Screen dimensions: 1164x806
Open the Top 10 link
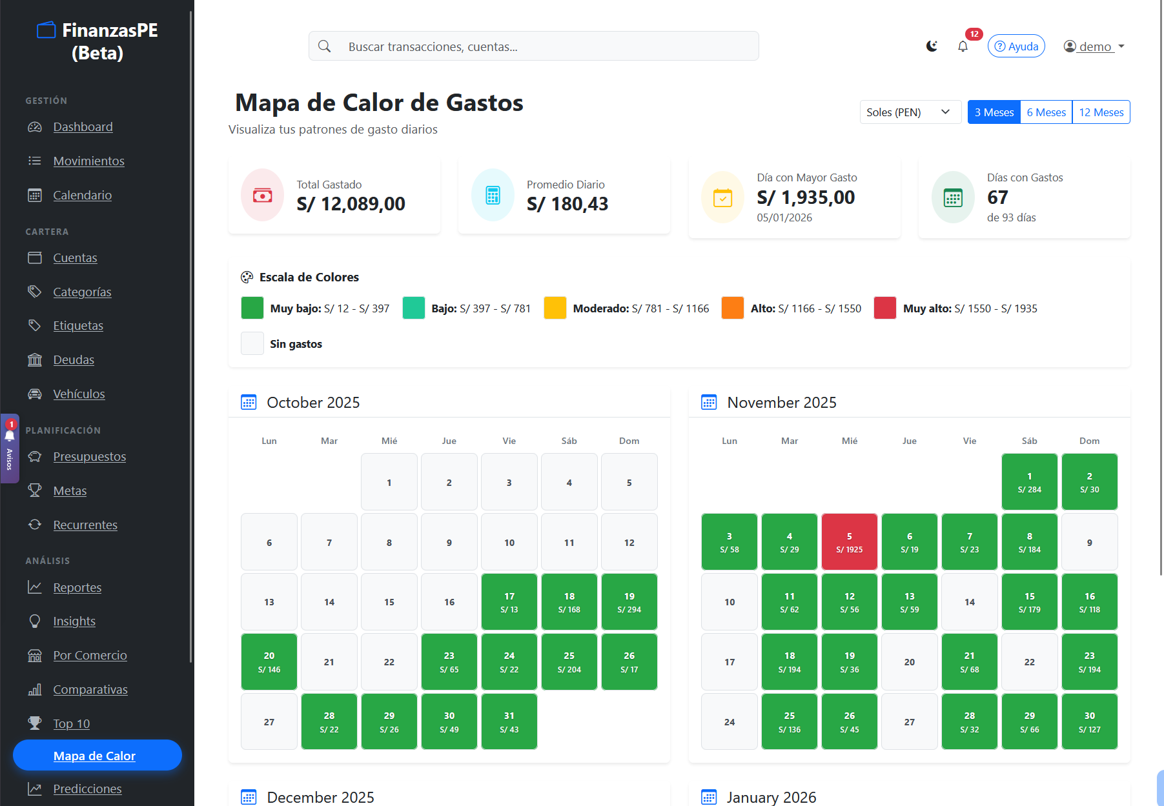[x=71, y=723]
